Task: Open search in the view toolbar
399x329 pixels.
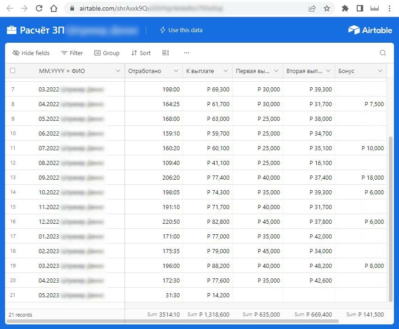Action: pyautogui.click(x=383, y=53)
